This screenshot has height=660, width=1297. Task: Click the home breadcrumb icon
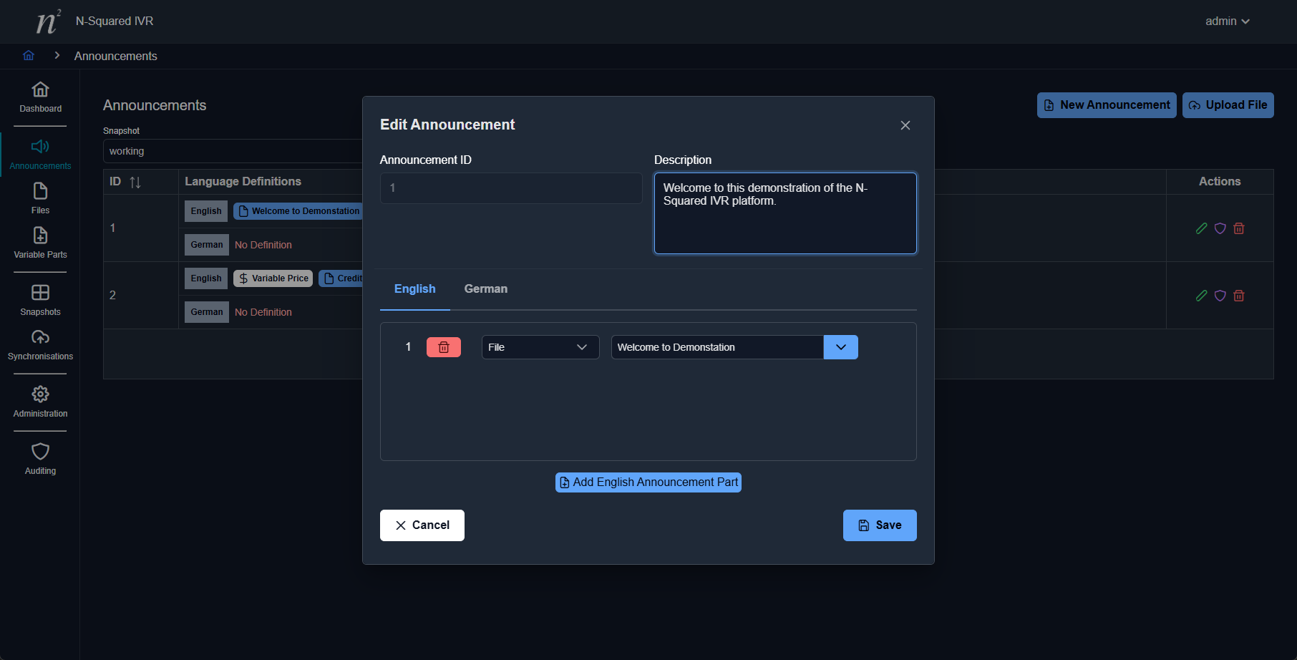point(29,56)
